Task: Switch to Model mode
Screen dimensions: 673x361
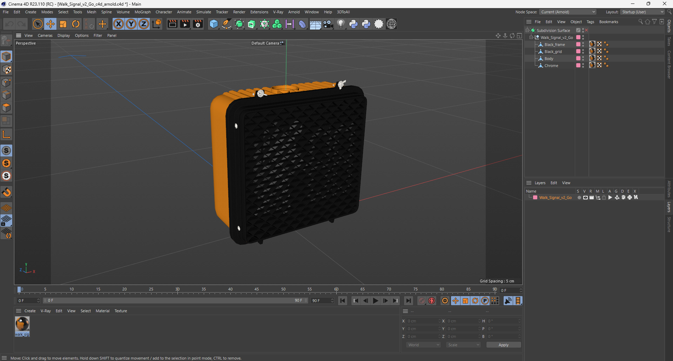Action: pos(6,56)
